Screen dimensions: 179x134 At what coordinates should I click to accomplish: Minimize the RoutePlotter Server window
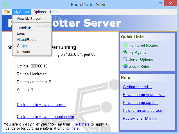coord(152,4)
